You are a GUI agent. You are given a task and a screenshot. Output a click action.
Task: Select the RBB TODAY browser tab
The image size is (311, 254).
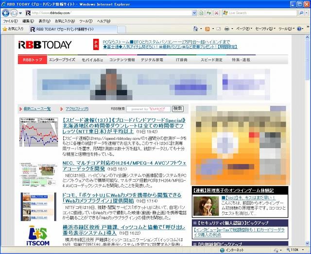point(73,29)
